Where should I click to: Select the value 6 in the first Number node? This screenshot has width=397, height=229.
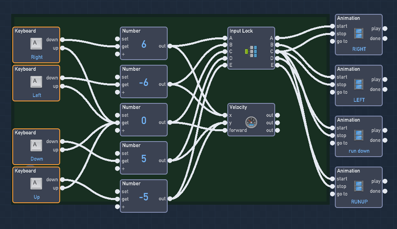144,44
